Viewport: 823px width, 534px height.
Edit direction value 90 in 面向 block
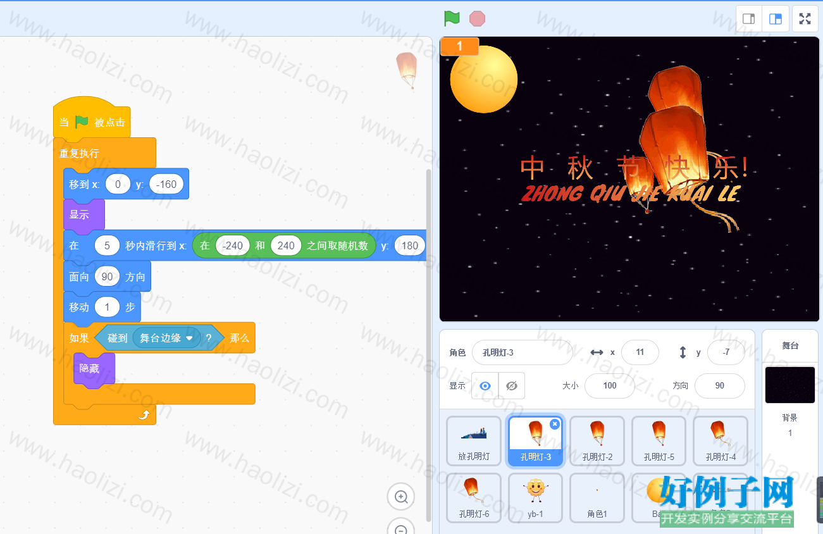(107, 276)
